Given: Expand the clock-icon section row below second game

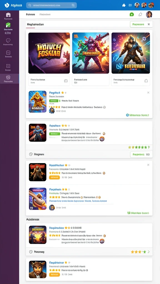Looking at the screenshot, I should coord(89,154).
